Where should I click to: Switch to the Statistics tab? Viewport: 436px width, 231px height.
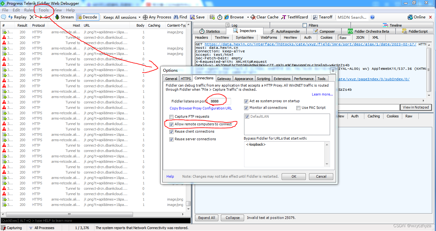[209, 31]
